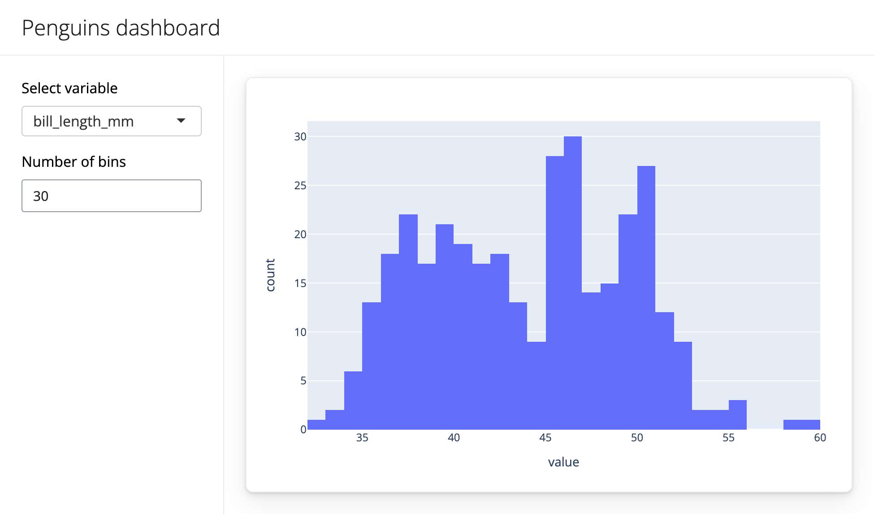Click the 55 tick label on x-axis

pos(728,438)
